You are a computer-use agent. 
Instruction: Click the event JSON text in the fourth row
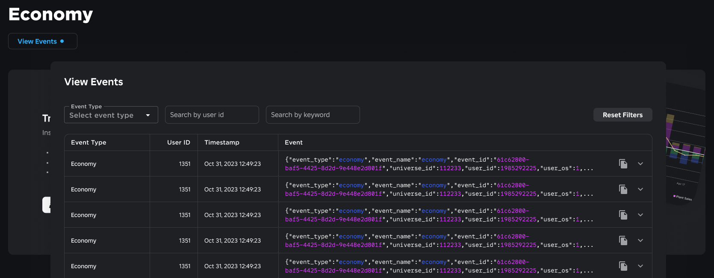click(x=439, y=240)
